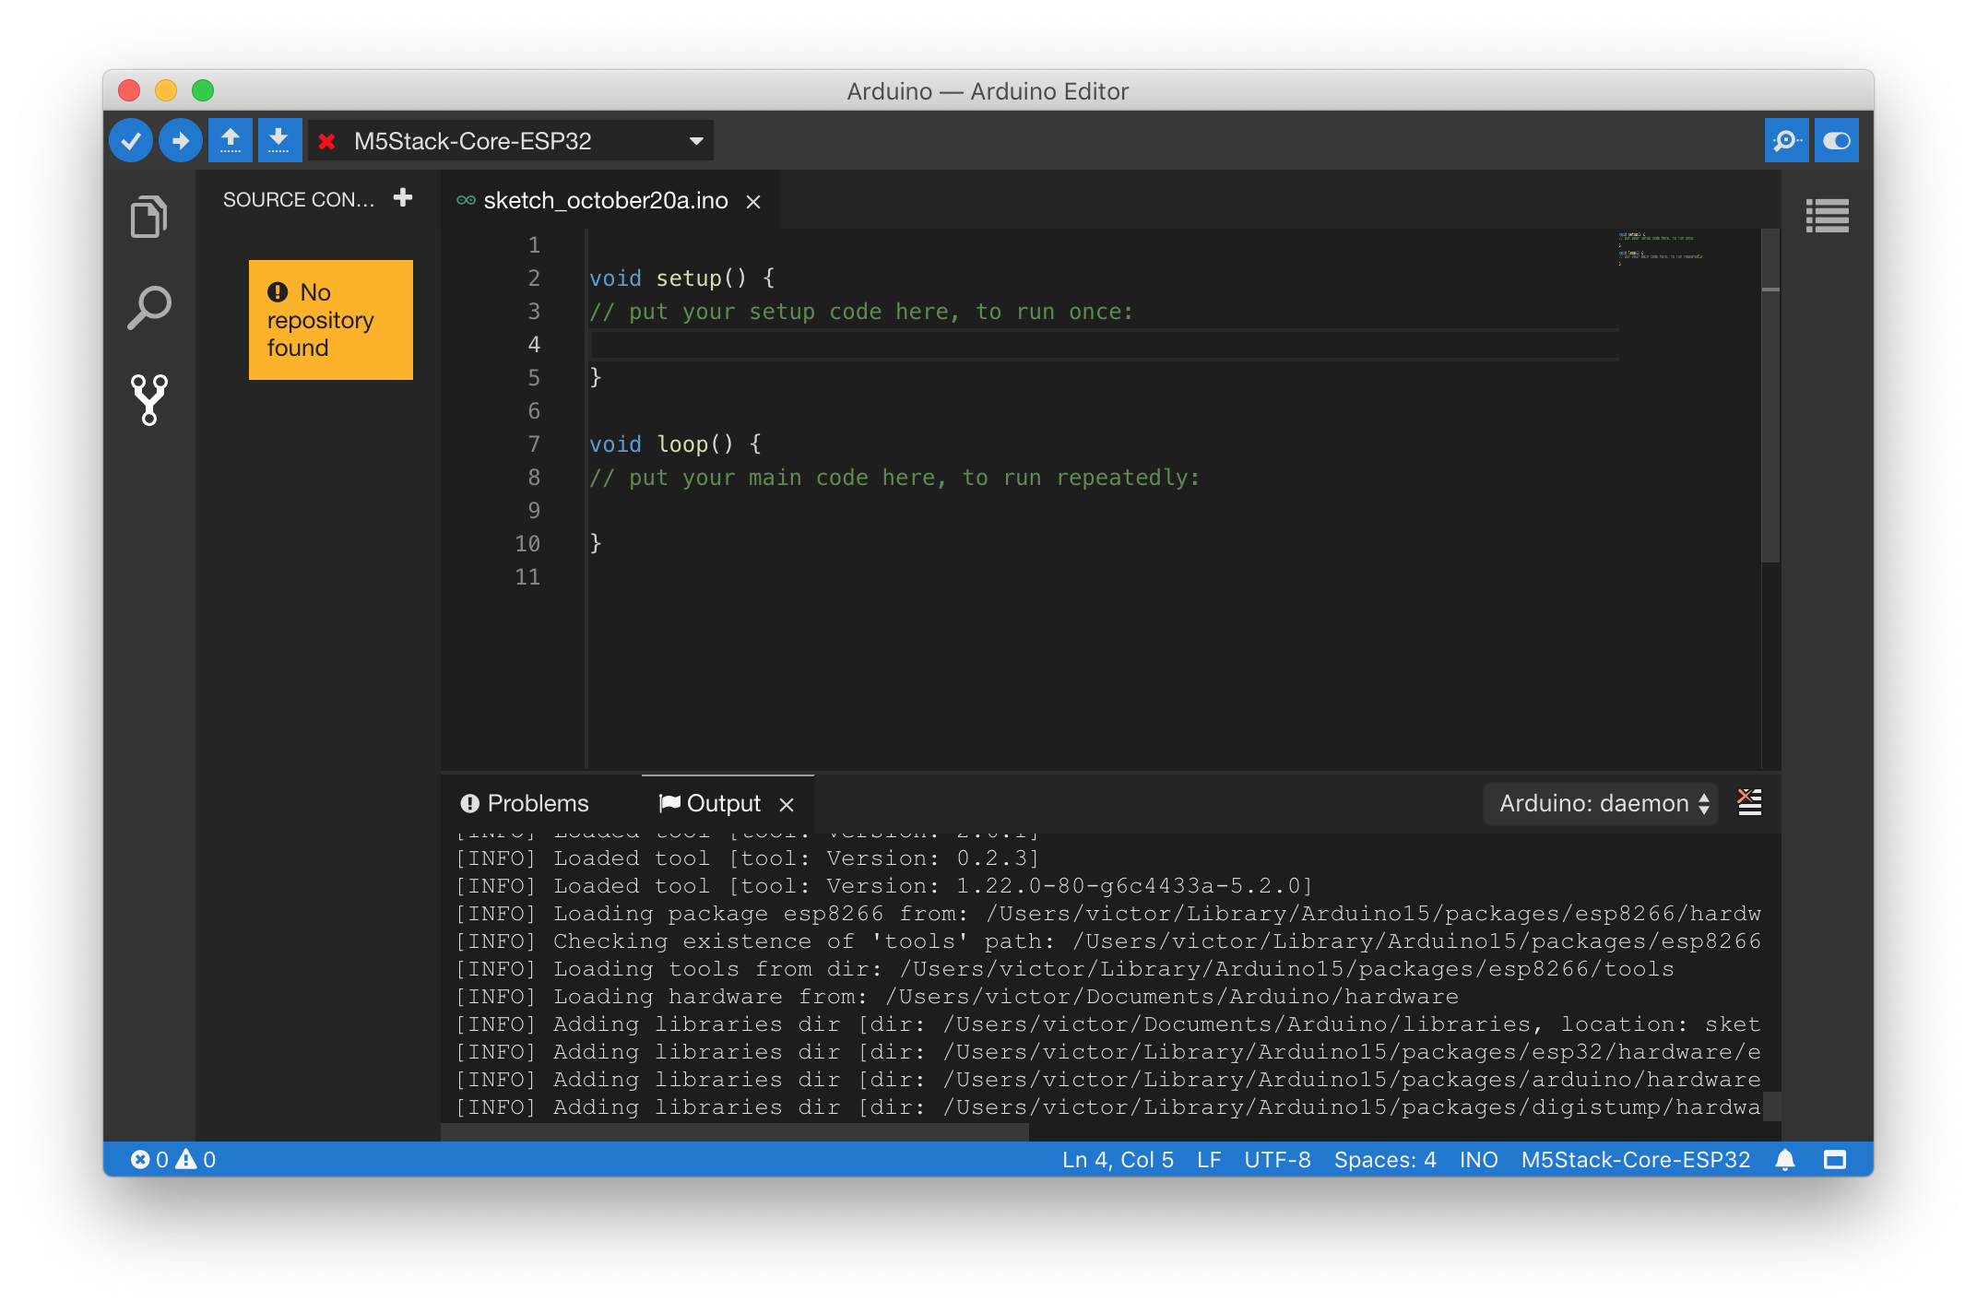Open the Explorer files icon in sidebar
Image resolution: width=1977 pixels, height=1313 pixels.
point(149,217)
